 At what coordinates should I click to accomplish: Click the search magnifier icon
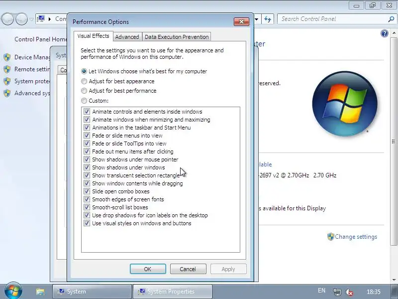pyautogui.click(x=391, y=19)
